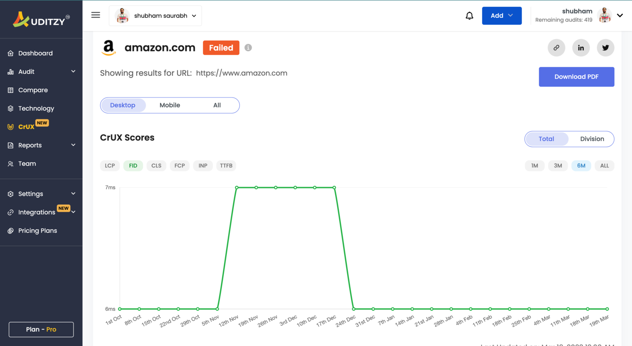Click the info icon beside Failed
This screenshot has height=346, width=632.
(x=248, y=47)
